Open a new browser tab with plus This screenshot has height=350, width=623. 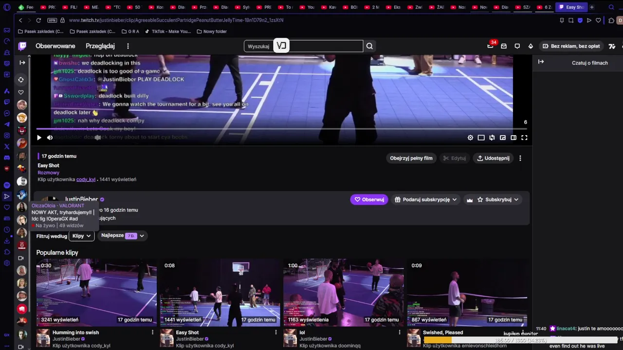(x=592, y=7)
